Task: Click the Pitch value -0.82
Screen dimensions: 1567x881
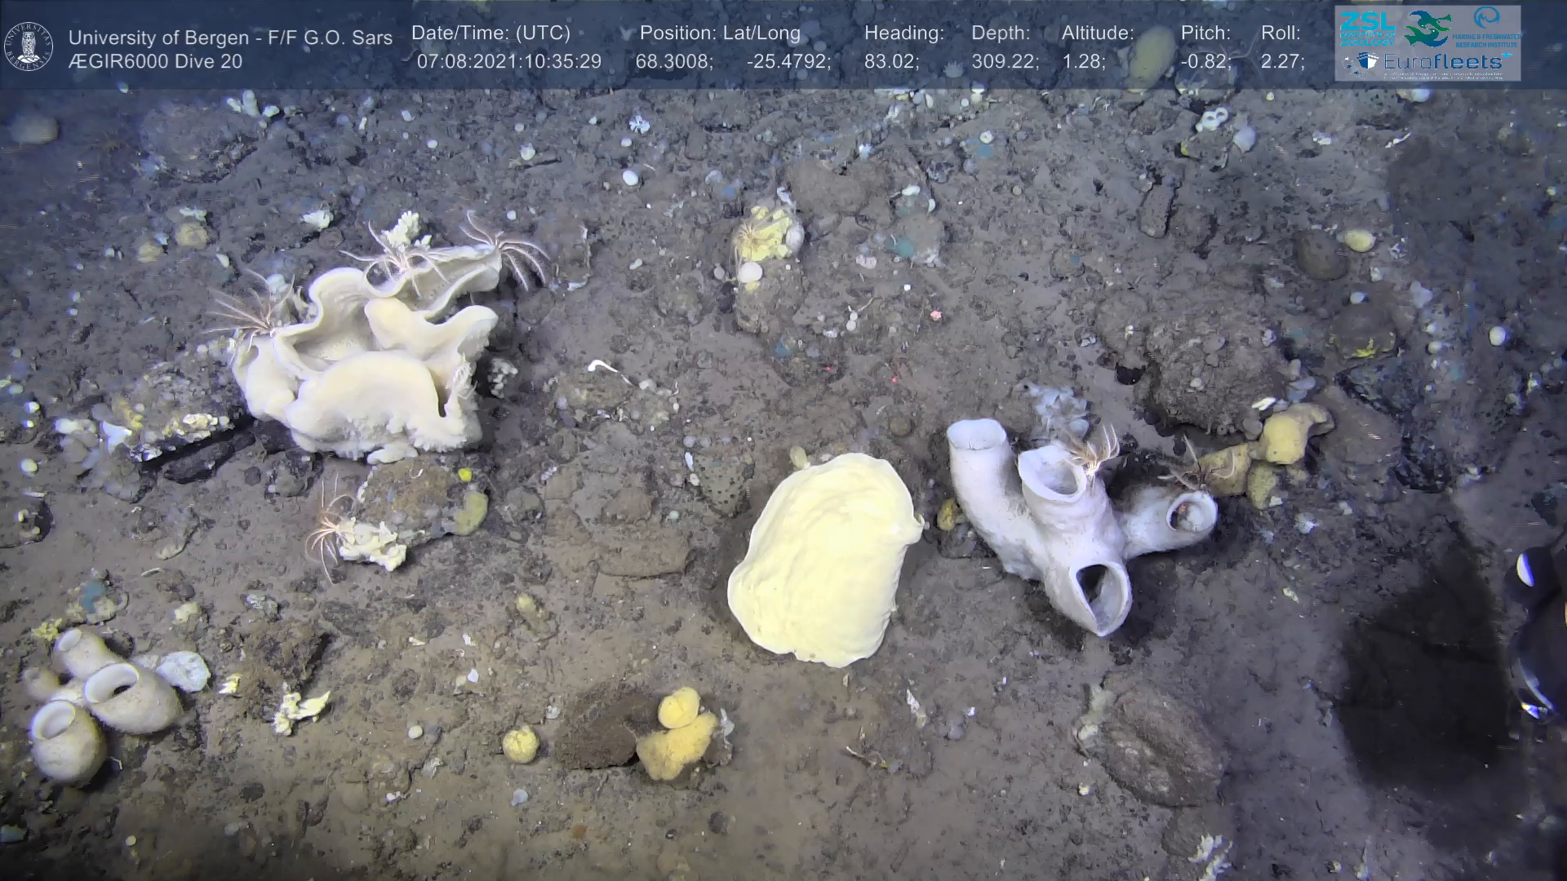Action: (x=1205, y=61)
